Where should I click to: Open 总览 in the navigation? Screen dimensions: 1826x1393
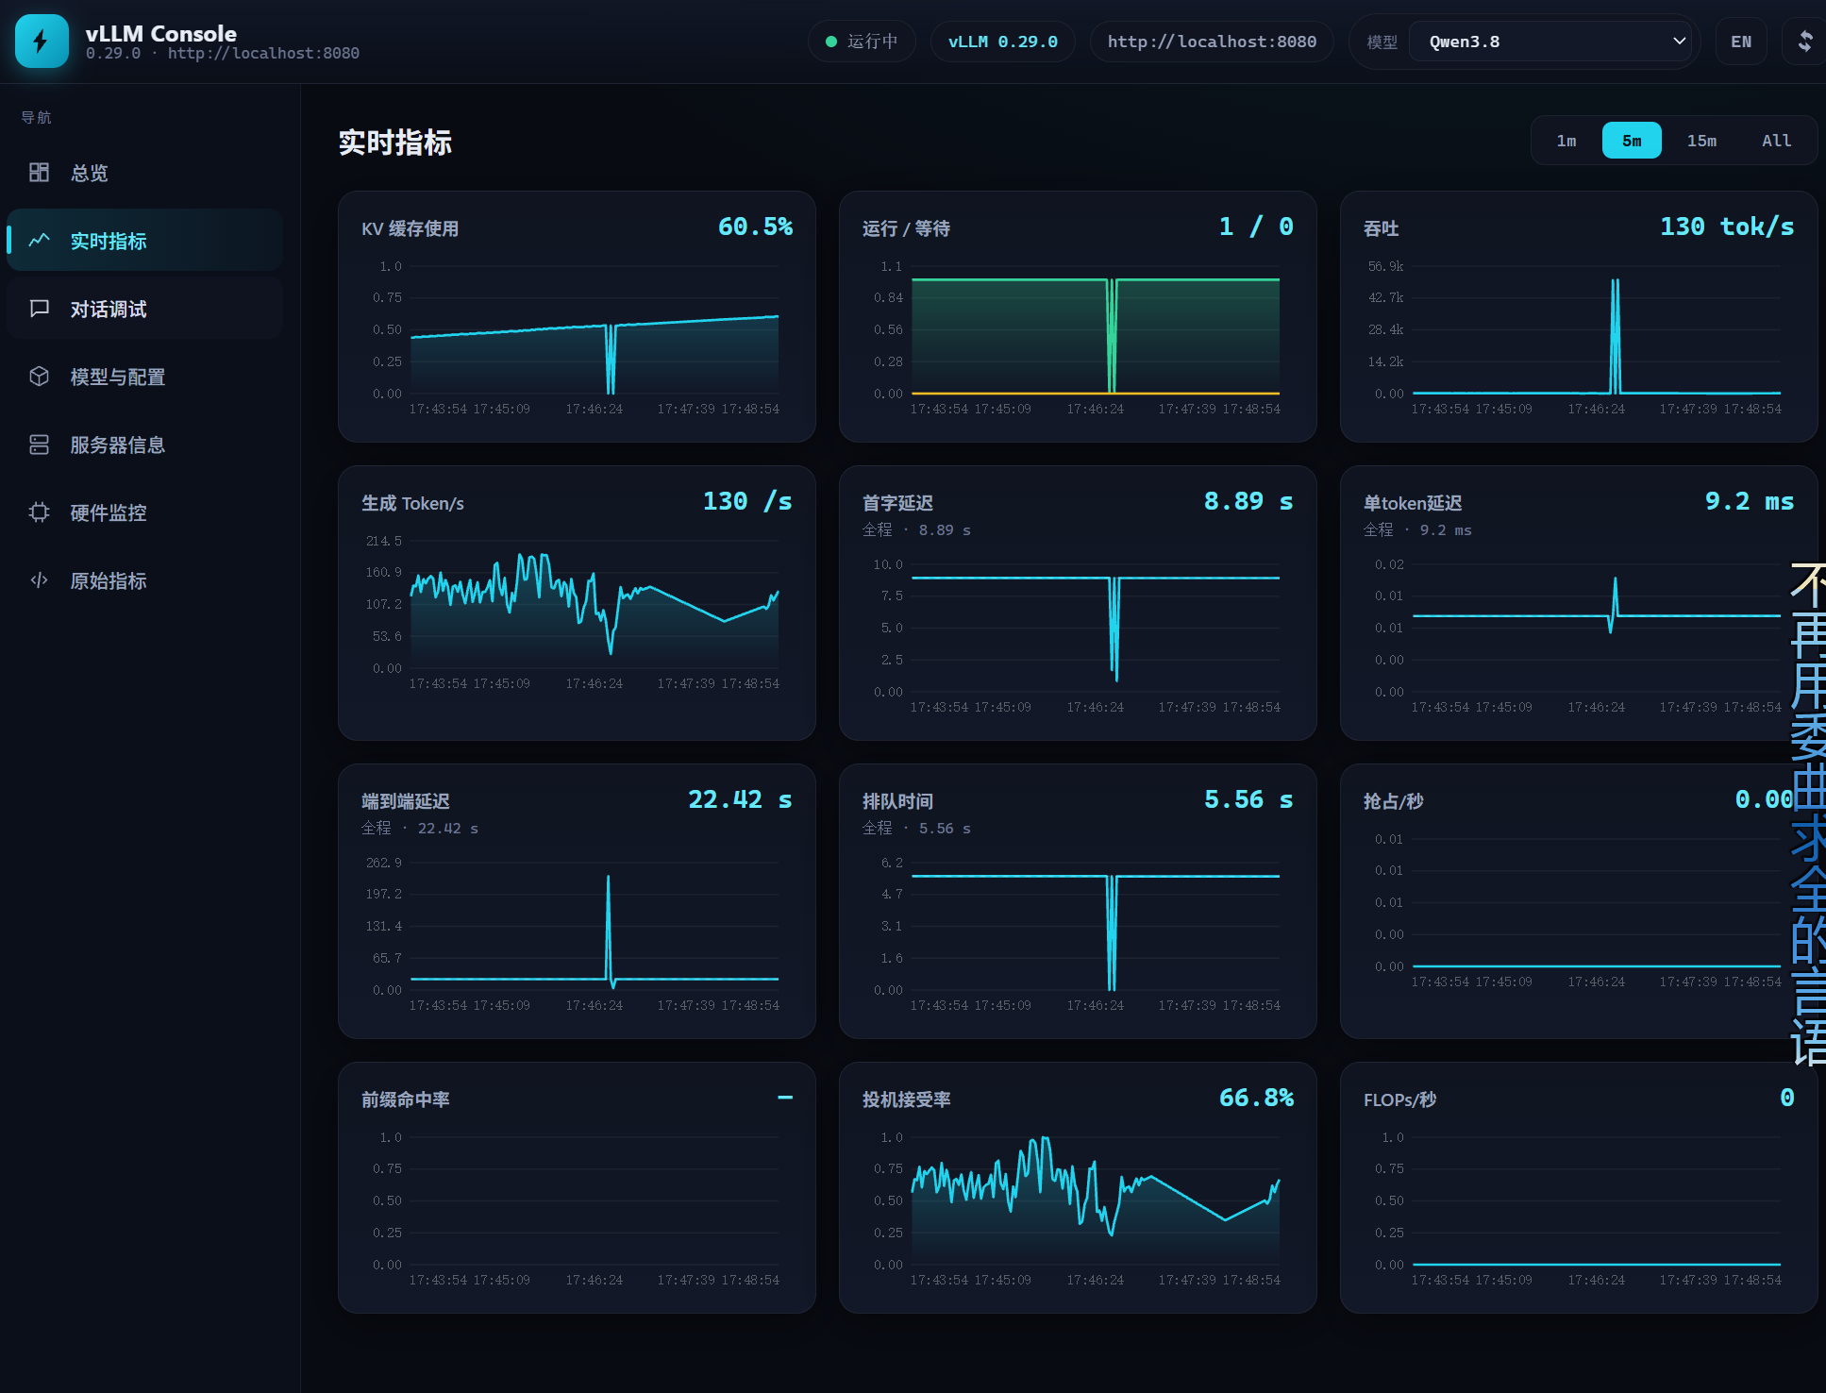point(144,173)
